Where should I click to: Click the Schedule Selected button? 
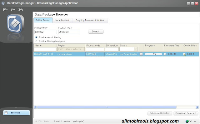tap(160, 113)
